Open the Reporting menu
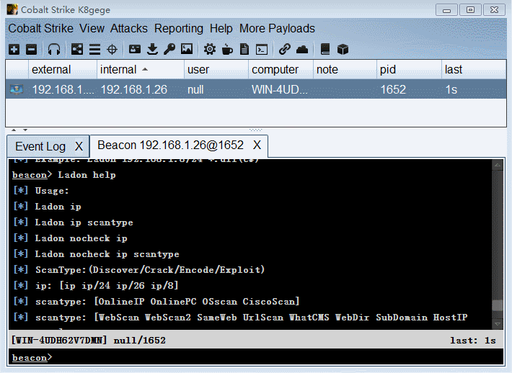Image resolution: width=512 pixels, height=373 pixels. (x=179, y=29)
